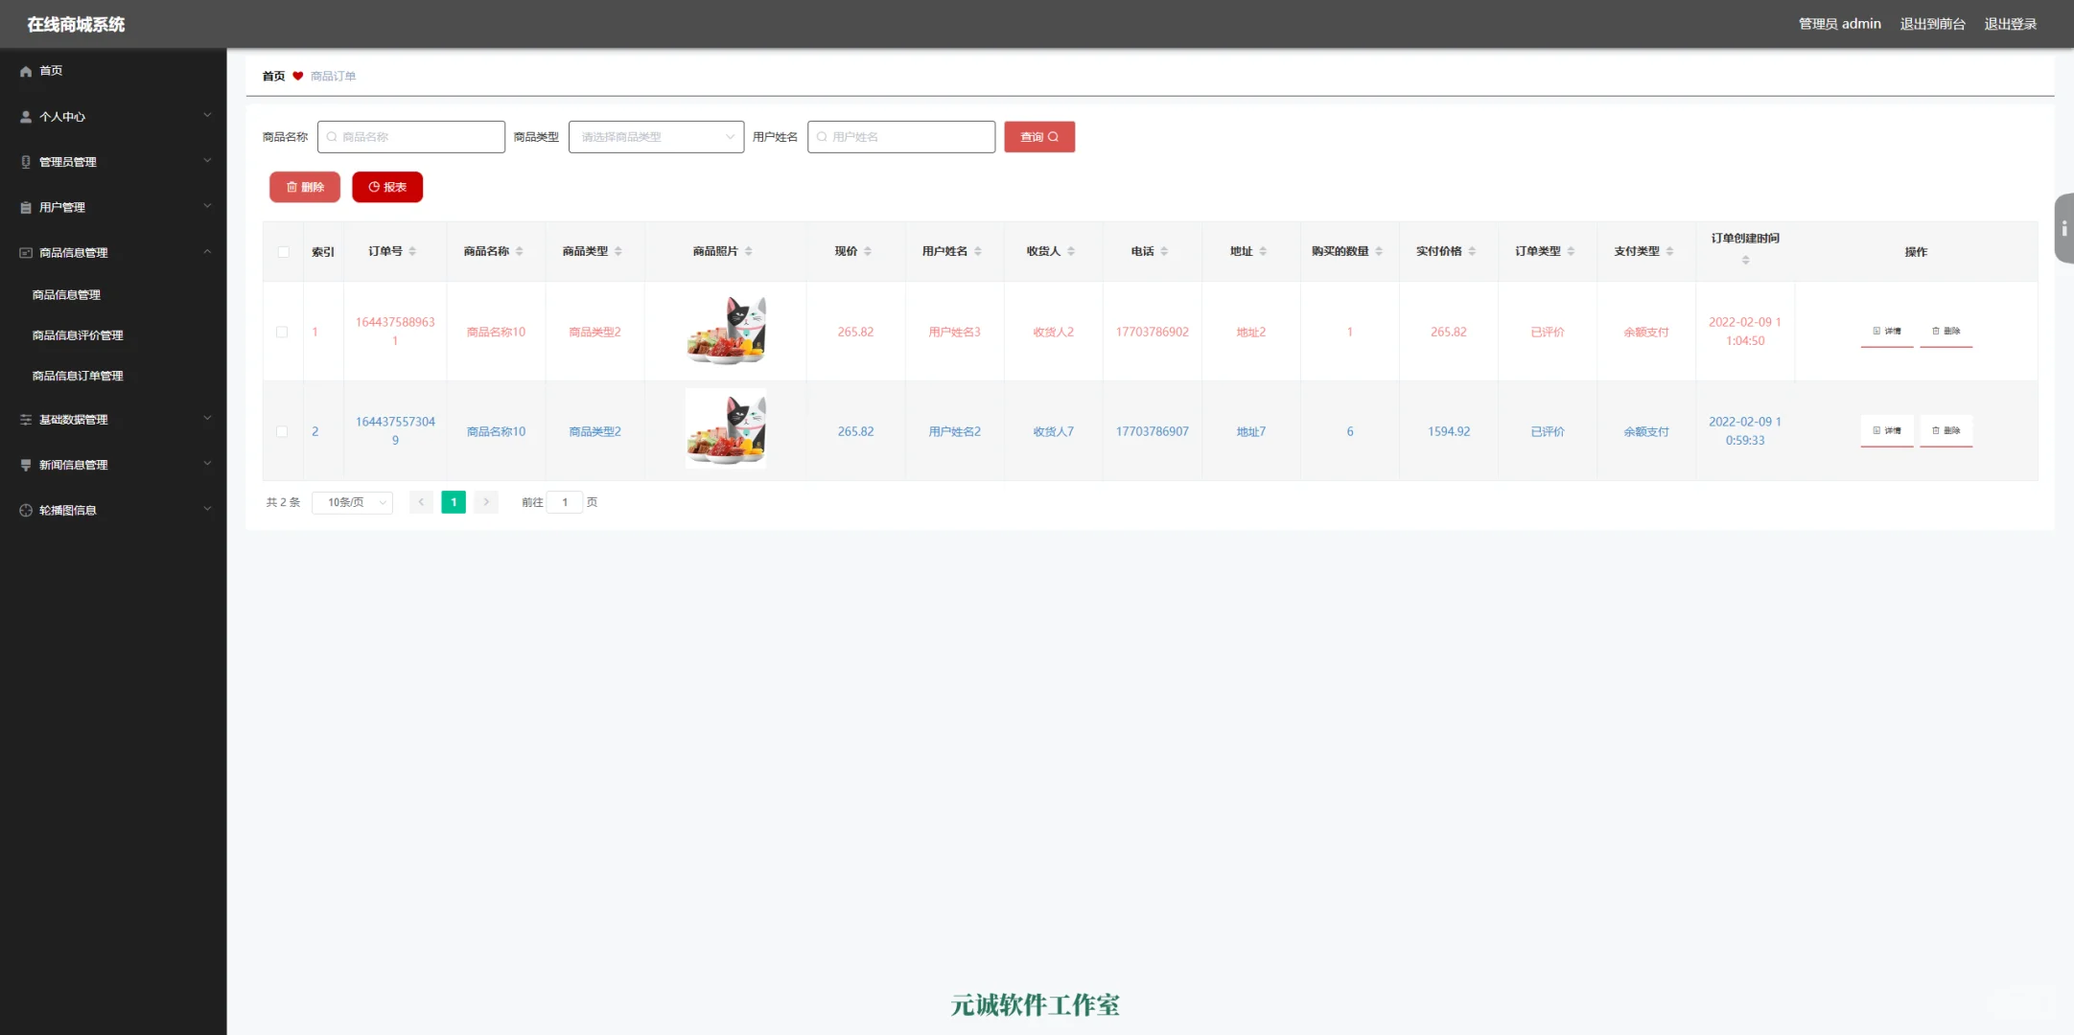Click sort arrows on 订单号 column
This screenshot has width=2074, height=1035.
(x=412, y=251)
